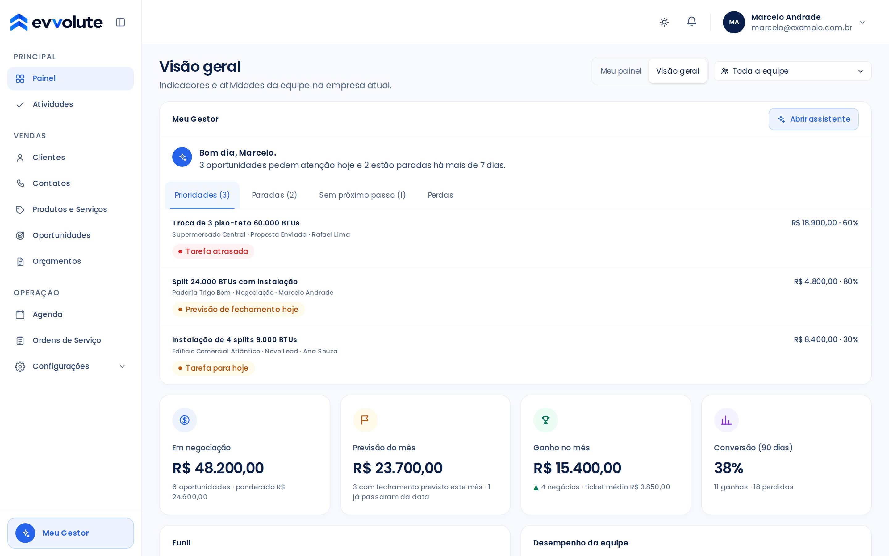Open the Sem próximo passo (1) tab

pyautogui.click(x=362, y=195)
